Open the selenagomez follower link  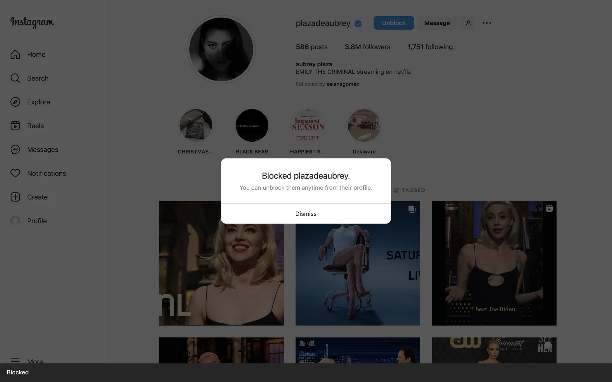pos(343,84)
